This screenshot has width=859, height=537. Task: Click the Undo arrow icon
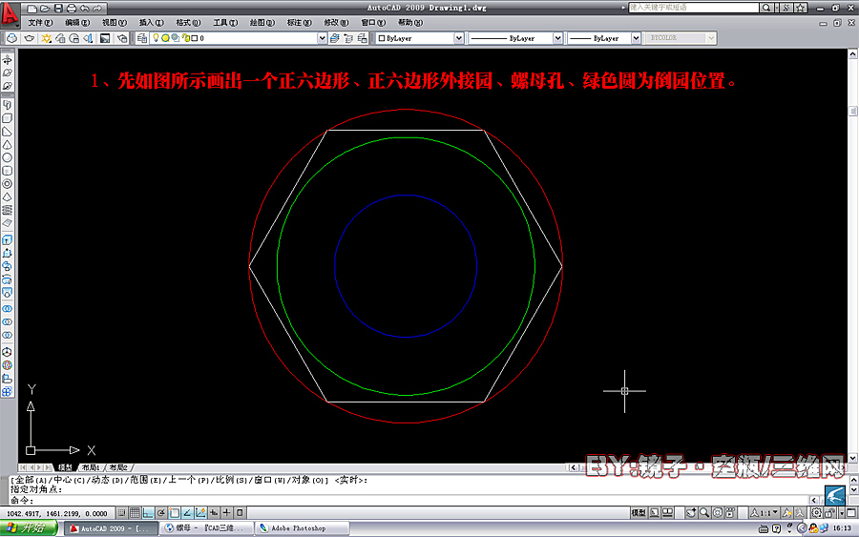(84, 9)
